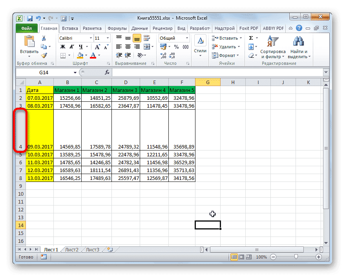Click the Вставить cells command

[224, 37]
